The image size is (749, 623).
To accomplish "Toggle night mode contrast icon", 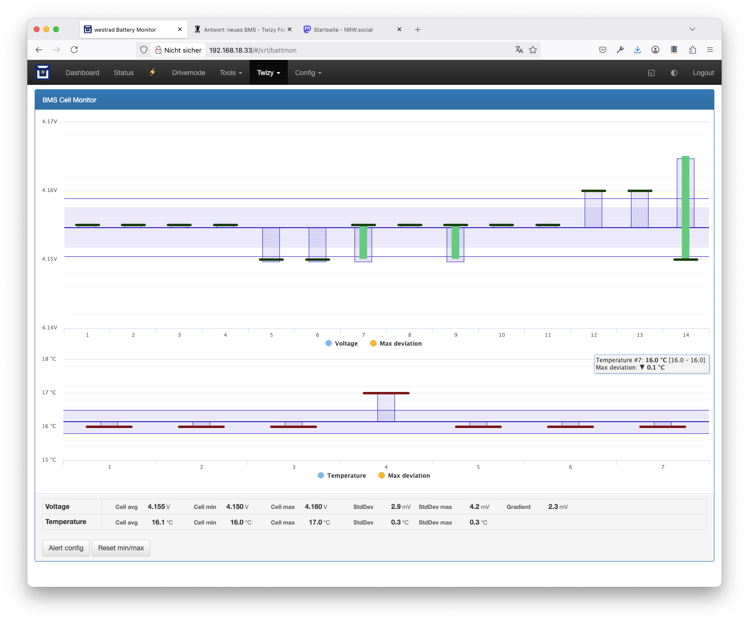I will click(x=674, y=73).
